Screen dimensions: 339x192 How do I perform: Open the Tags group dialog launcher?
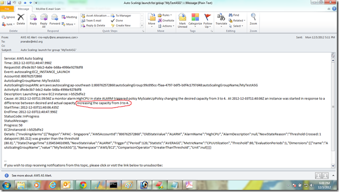[212, 31]
